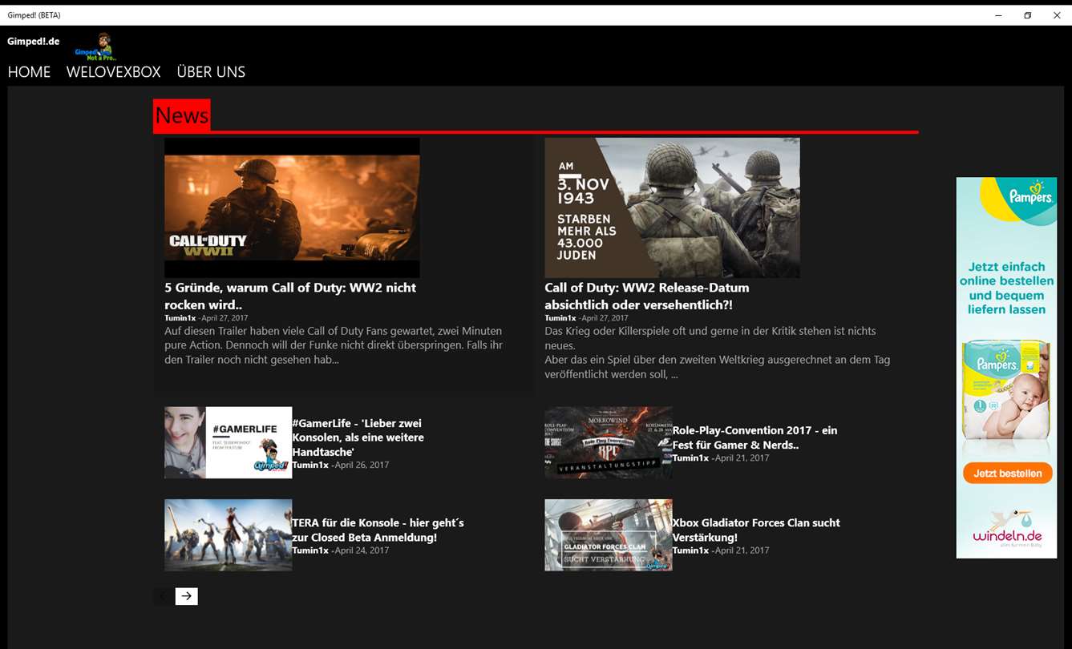This screenshot has width=1072, height=649.
Task: Click 'Jetzt bestellen' button in Pampers ad
Action: [1007, 473]
